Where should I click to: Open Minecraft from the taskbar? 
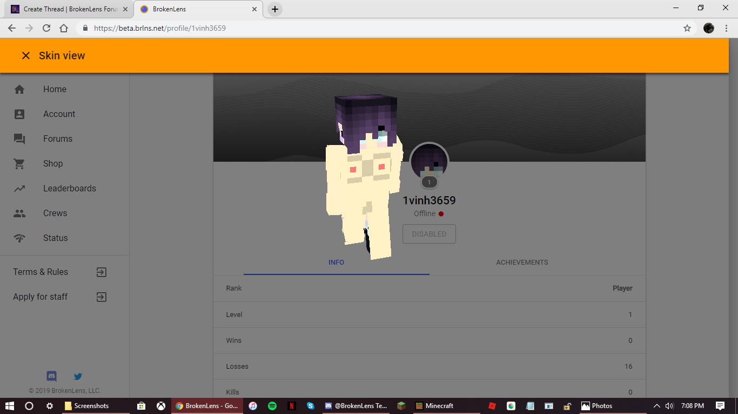point(434,406)
